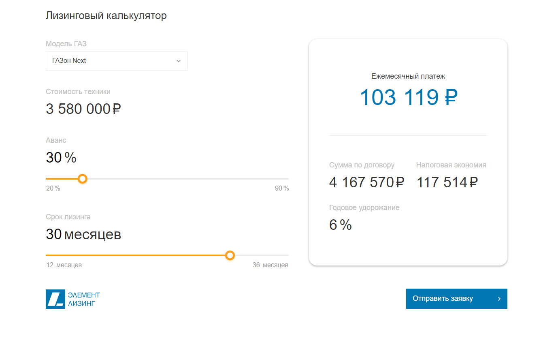Click the 12 месяцев minimum term label
Image resolution: width=541 pixels, height=362 pixels.
point(64,265)
